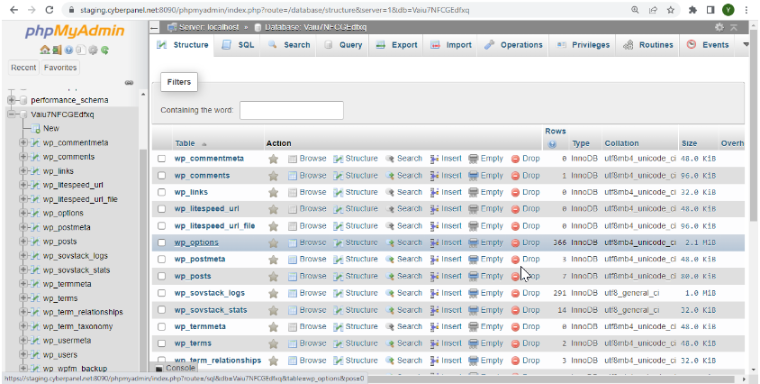The height and width of the screenshot is (384, 760).
Task: Click the share page icon in the address bar
Action: coord(653,10)
